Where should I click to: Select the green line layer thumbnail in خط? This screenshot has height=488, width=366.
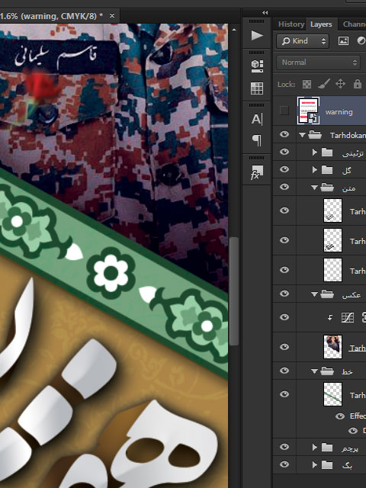332,394
